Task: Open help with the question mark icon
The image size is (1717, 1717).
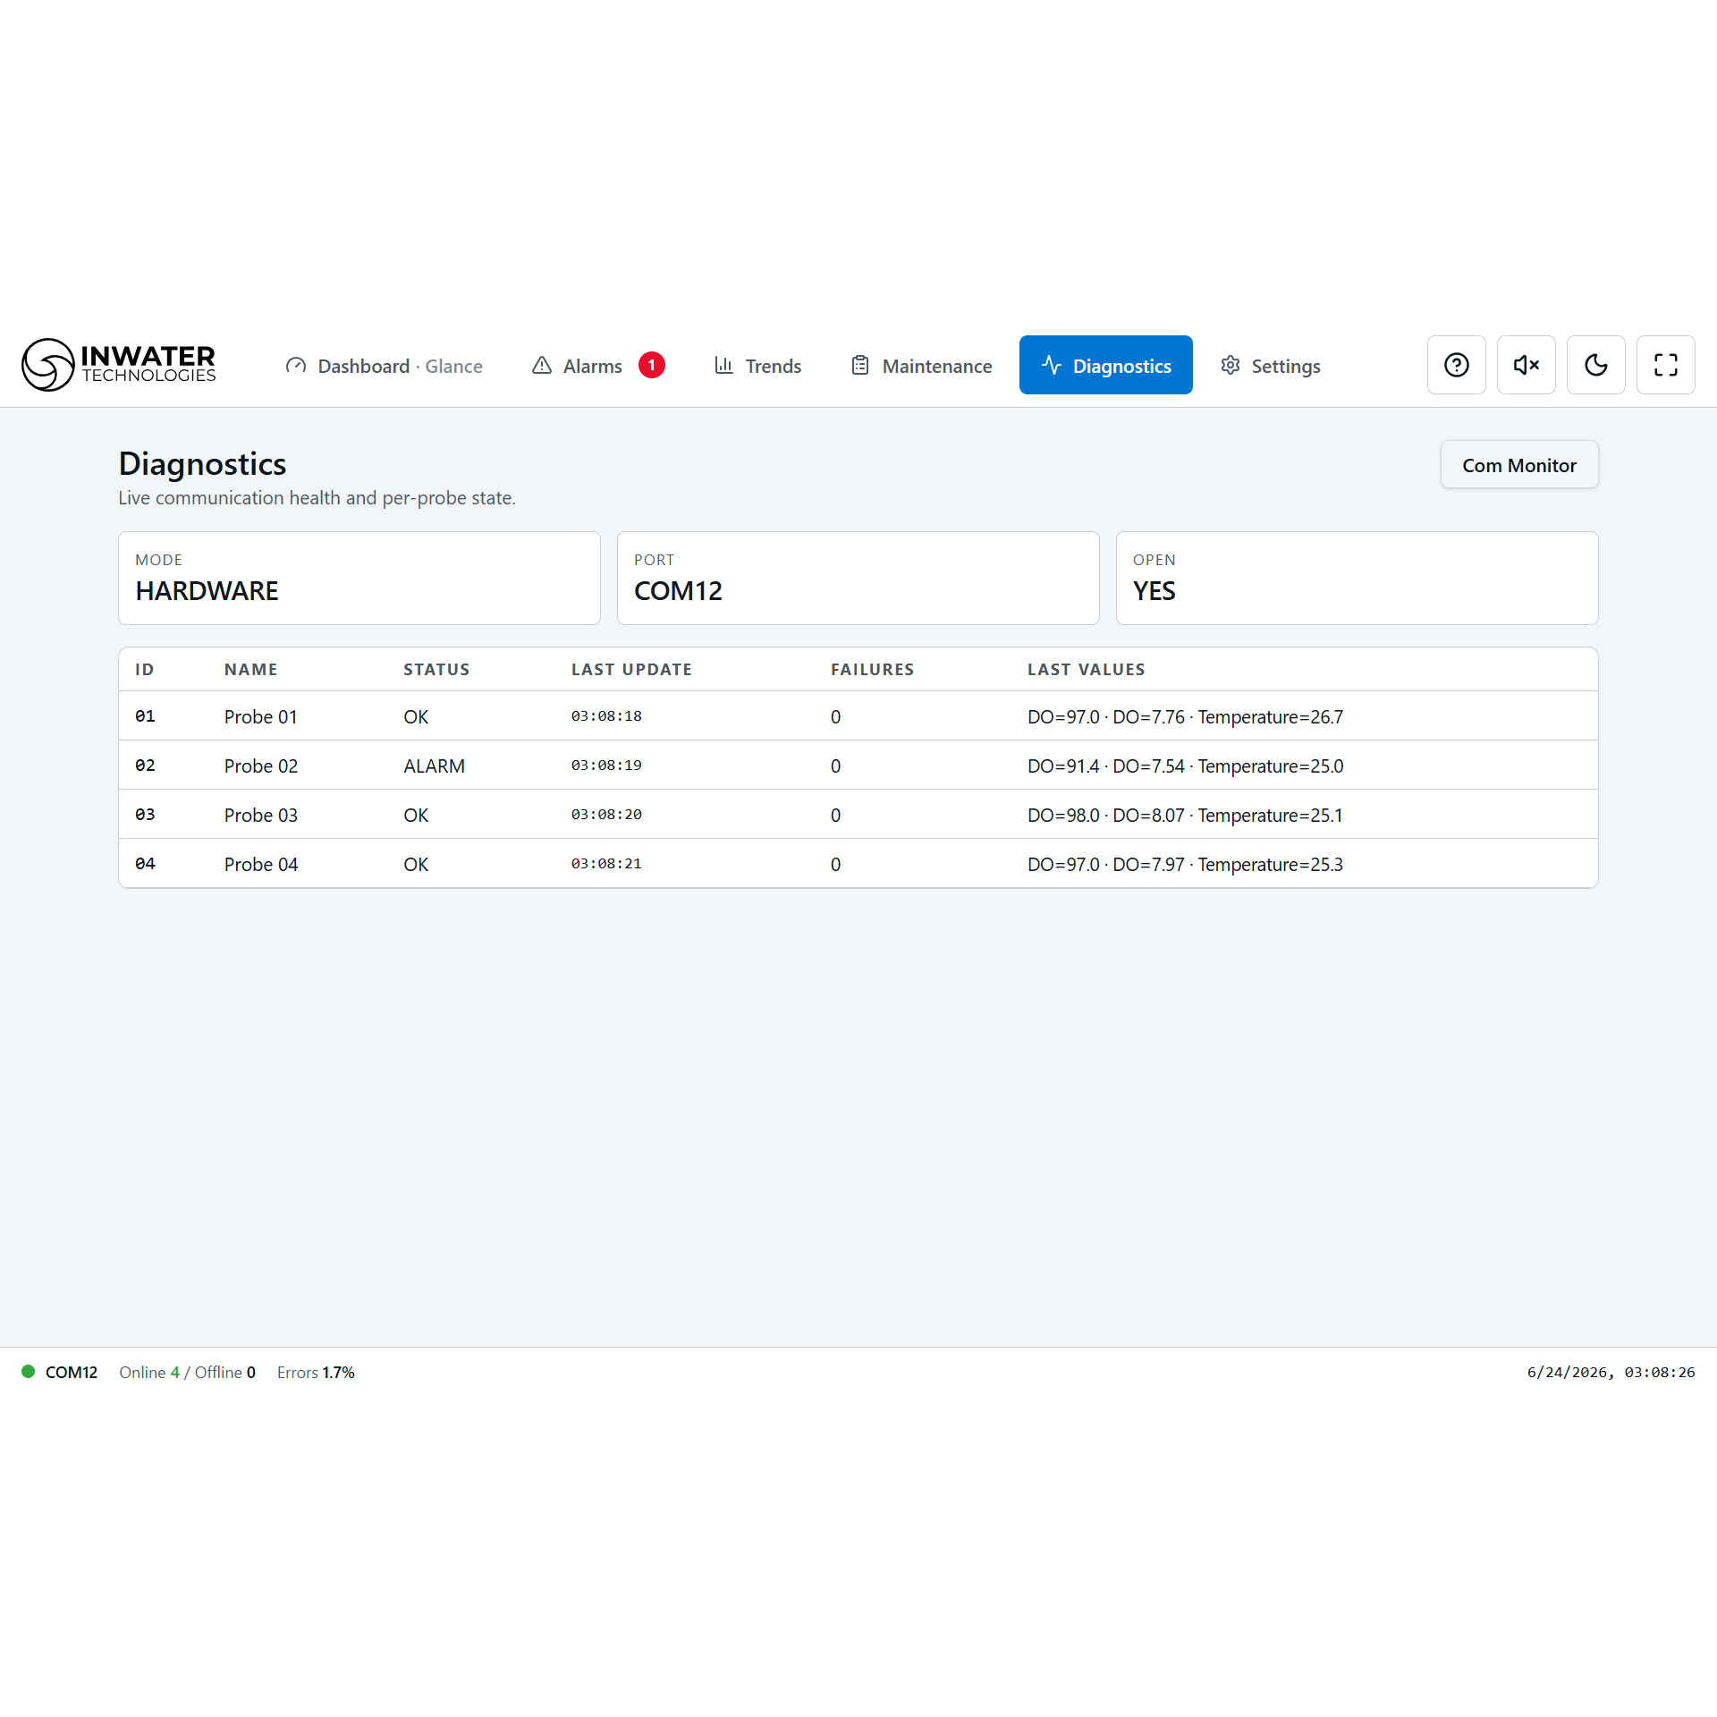Action: (x=1456, y=365)
